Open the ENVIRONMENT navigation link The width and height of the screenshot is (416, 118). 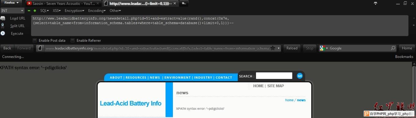[x=177, y=77]
